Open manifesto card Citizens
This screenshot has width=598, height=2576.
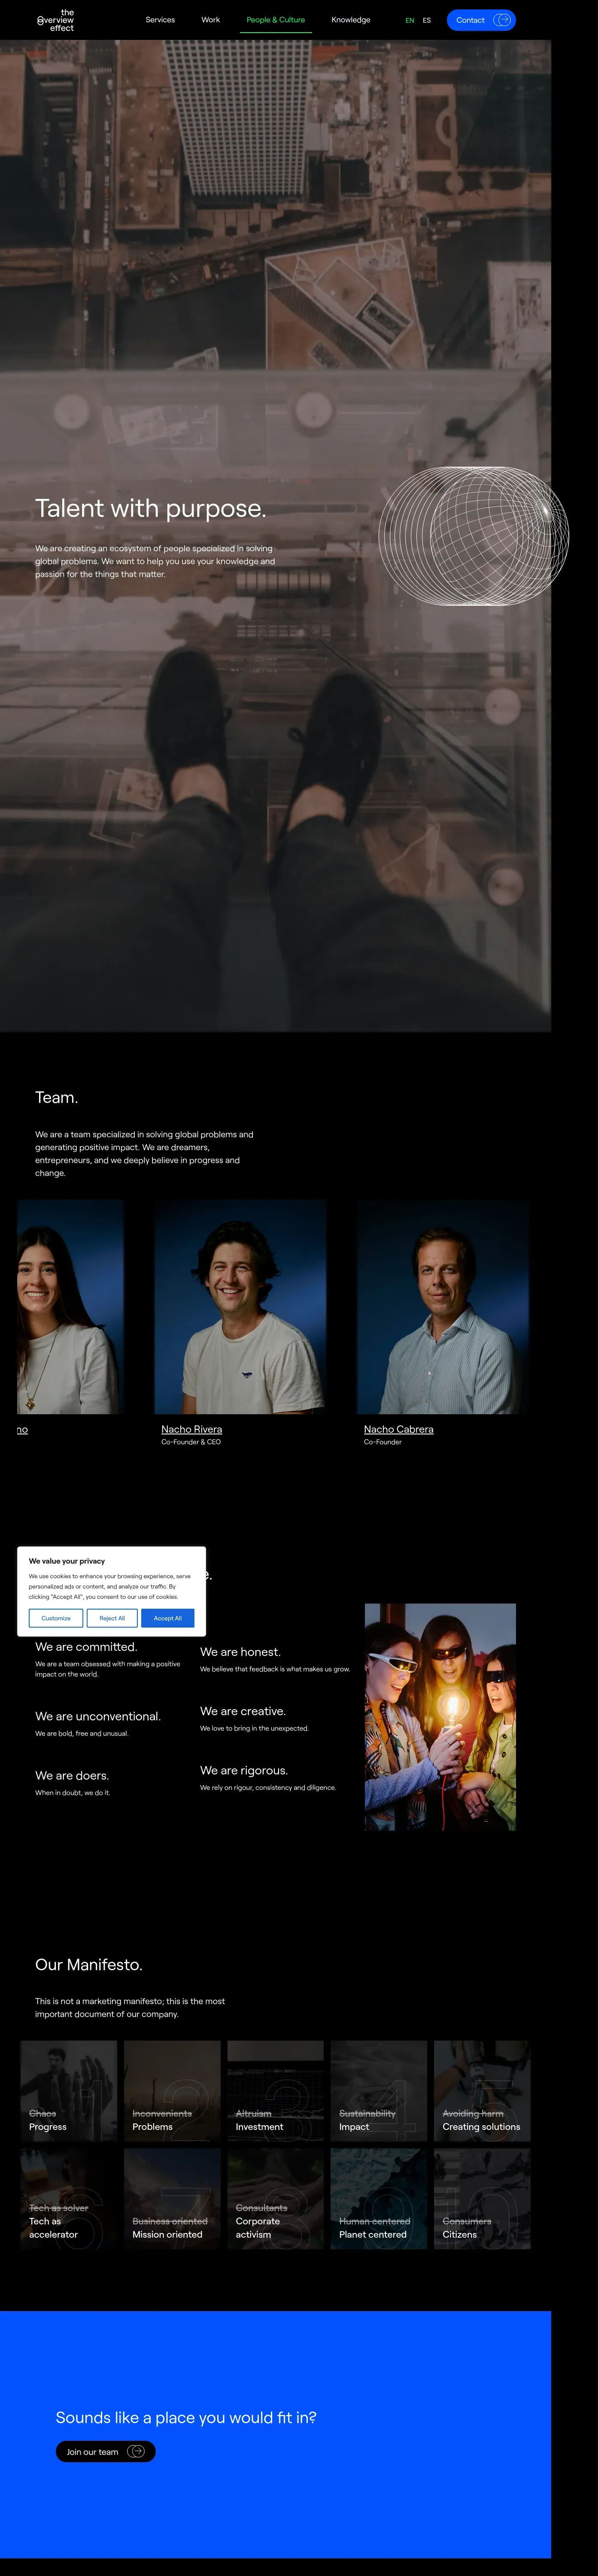tap(482, 2198)
